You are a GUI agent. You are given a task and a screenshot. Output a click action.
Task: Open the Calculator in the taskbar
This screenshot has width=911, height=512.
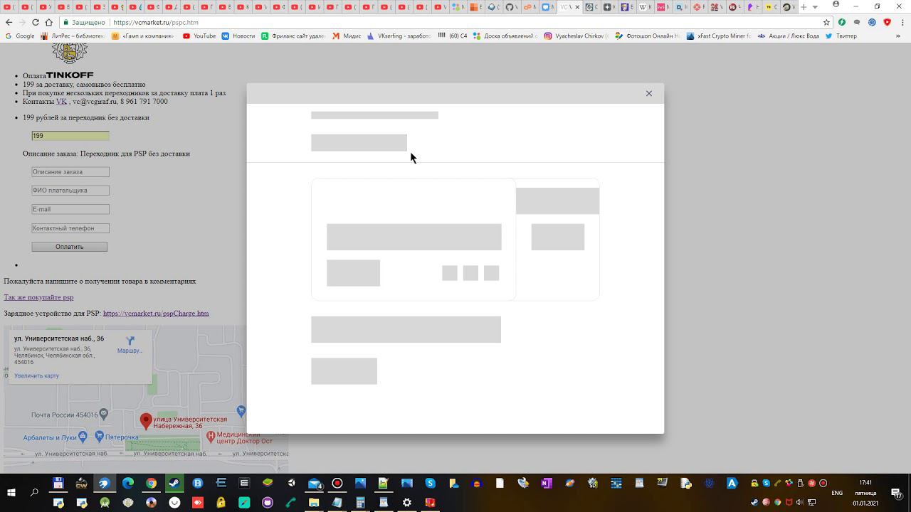click(360, 502)
